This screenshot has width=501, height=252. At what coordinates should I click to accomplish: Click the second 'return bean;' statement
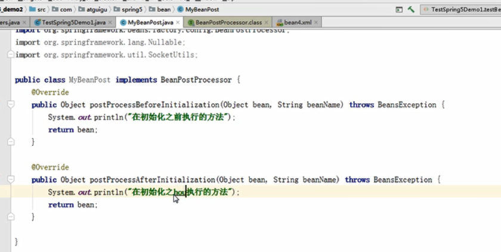pos(73,205)
